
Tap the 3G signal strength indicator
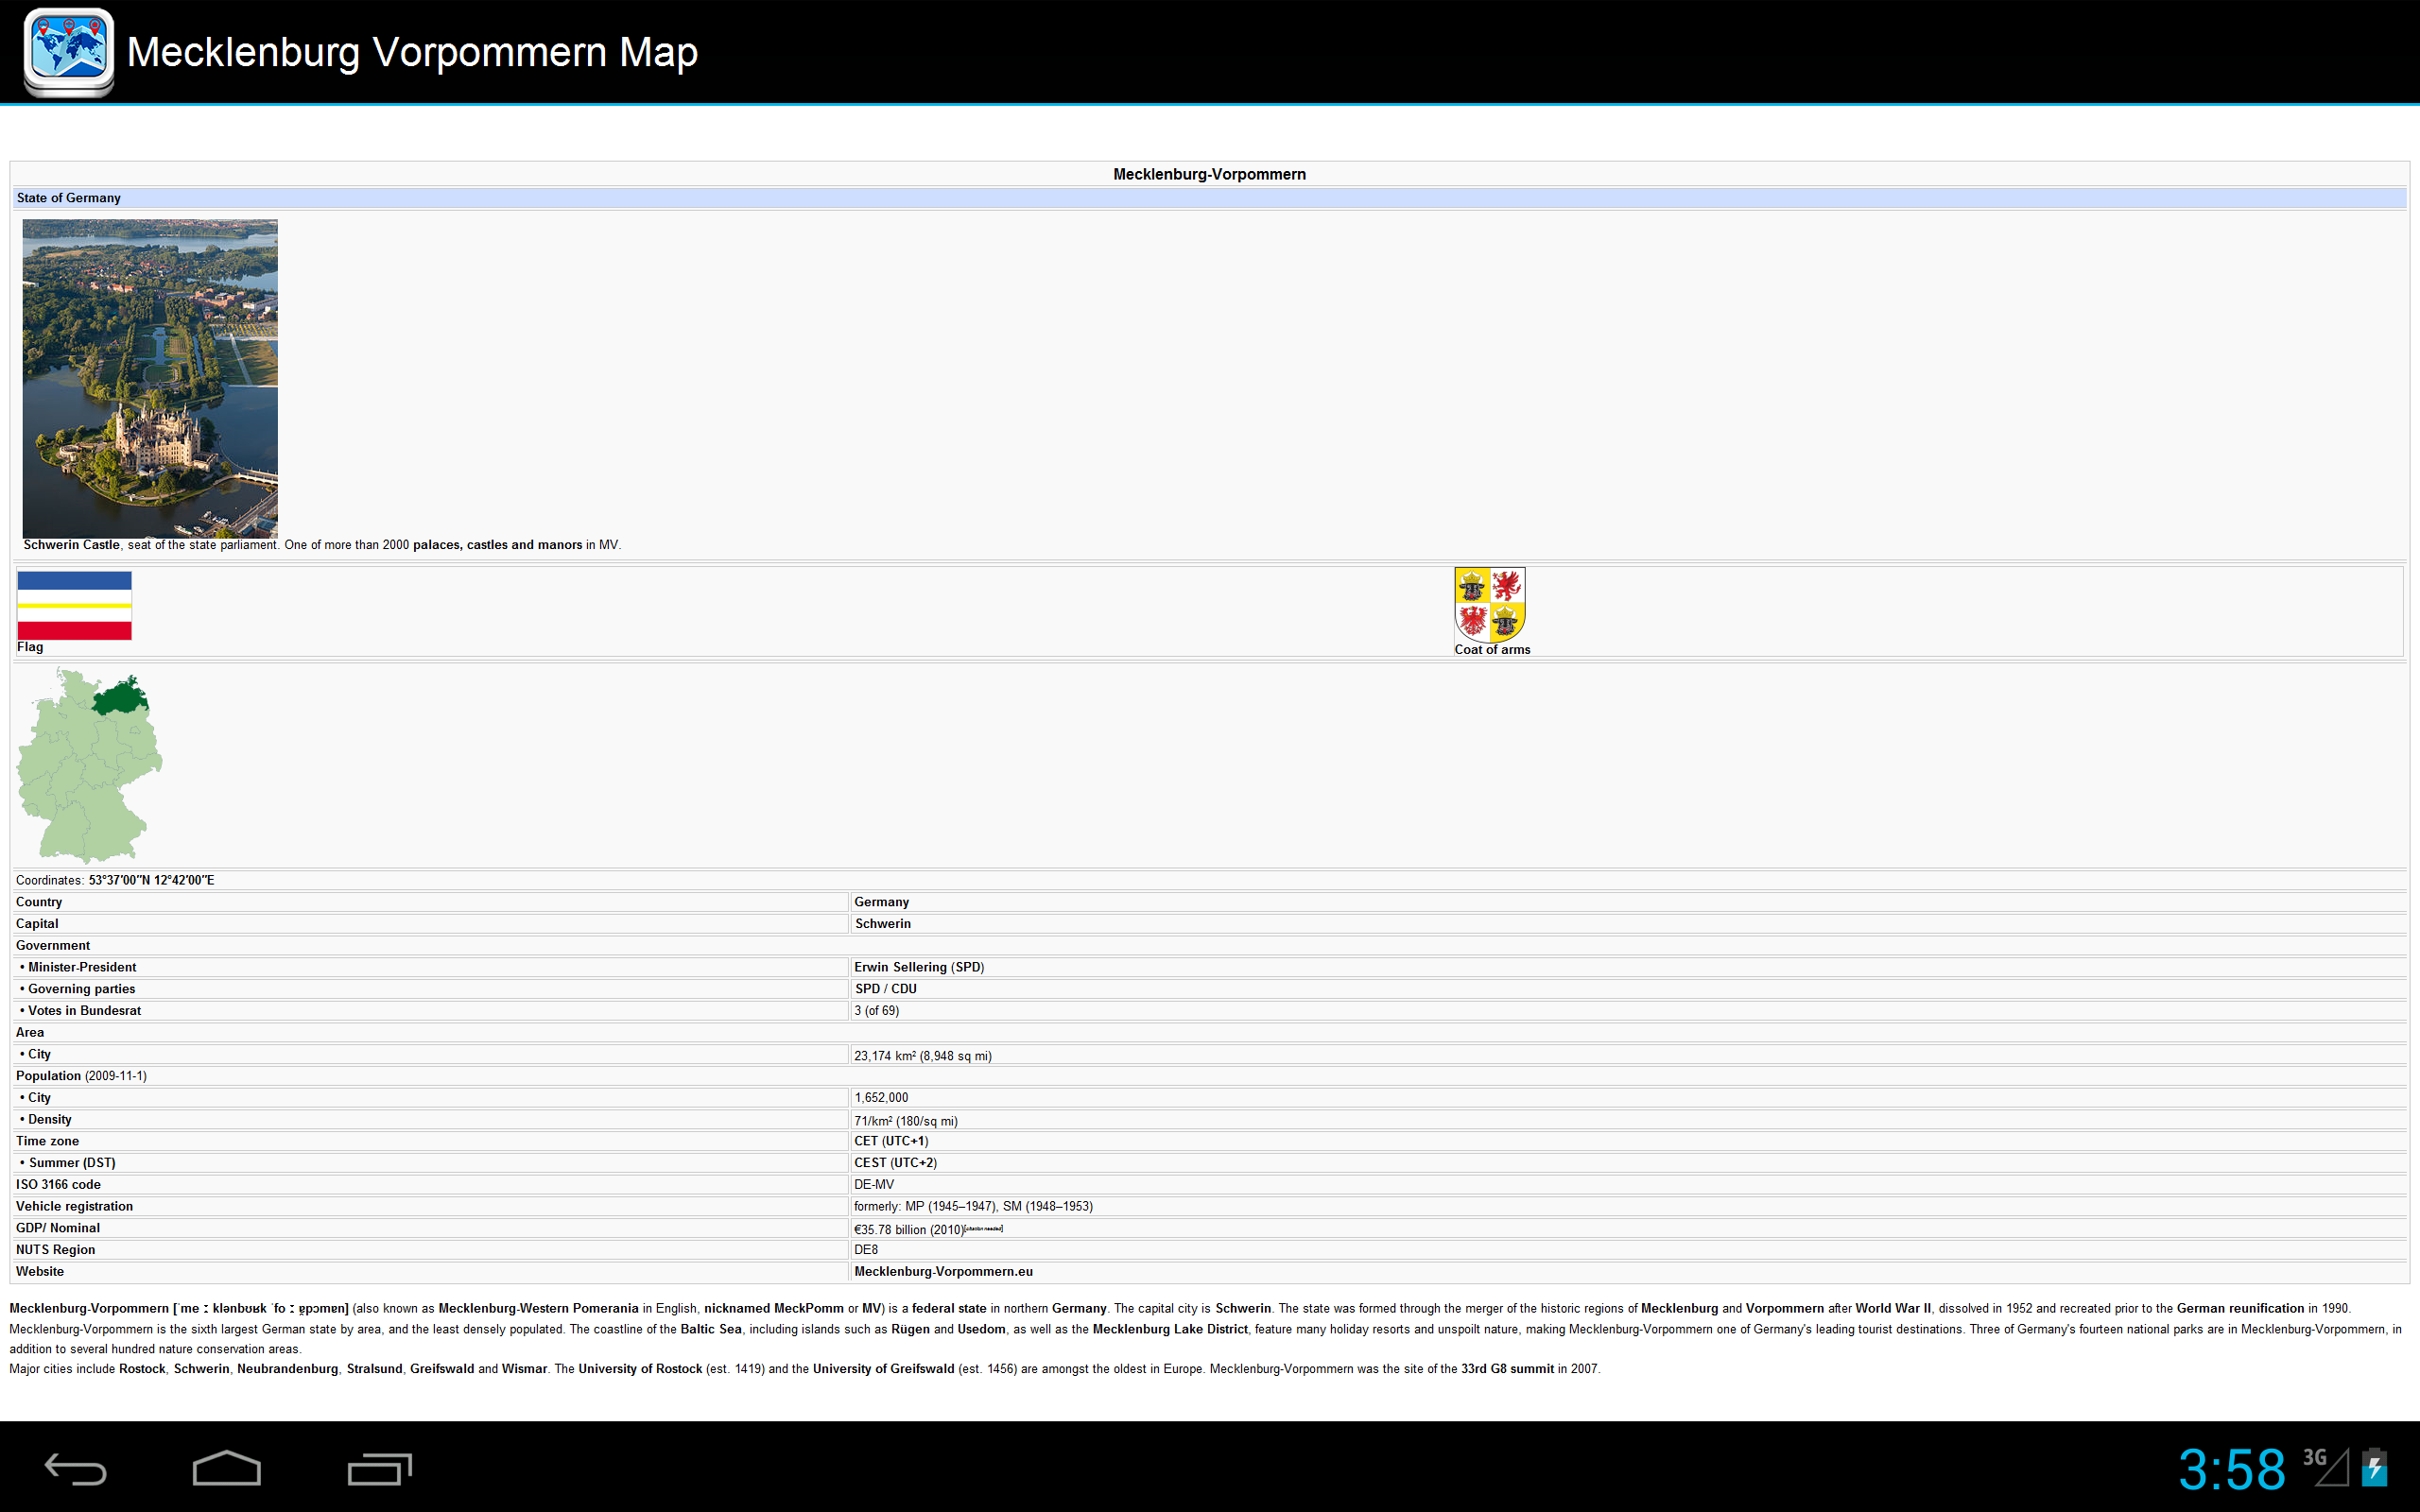pyautogui.click(x=2326, y=1467)
